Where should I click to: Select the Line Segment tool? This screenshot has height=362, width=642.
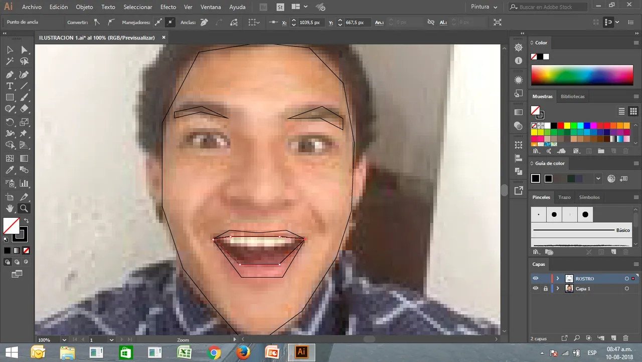pos(24,86)
